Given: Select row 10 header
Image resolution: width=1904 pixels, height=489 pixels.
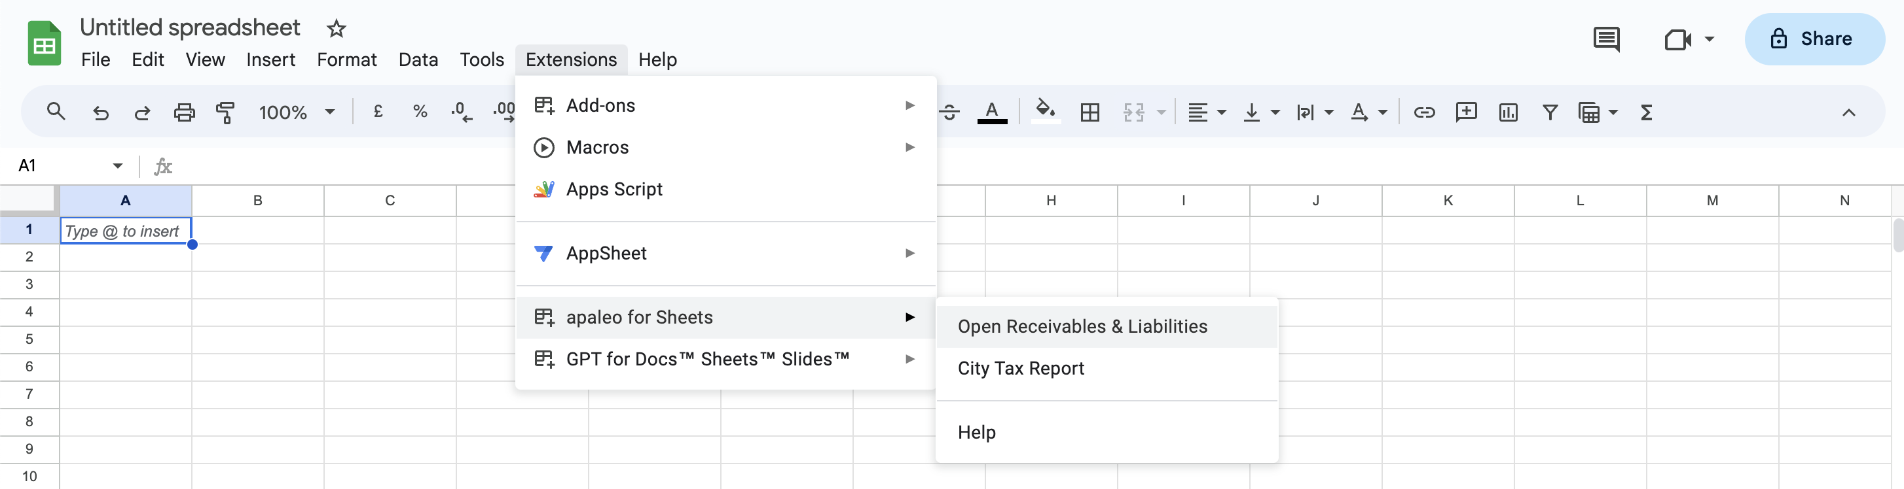Looking at the screenshot, I should click(29, 477).
